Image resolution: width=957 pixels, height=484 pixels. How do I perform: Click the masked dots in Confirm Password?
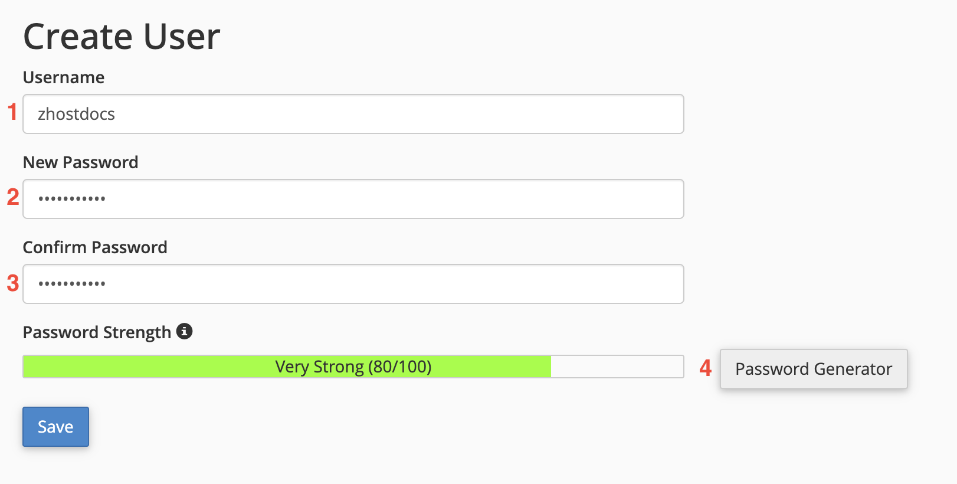[72, 284]
